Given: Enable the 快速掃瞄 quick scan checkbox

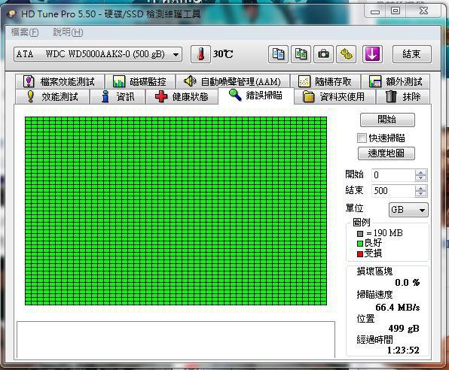Looking at the screenshot, I should pos(362,138).
